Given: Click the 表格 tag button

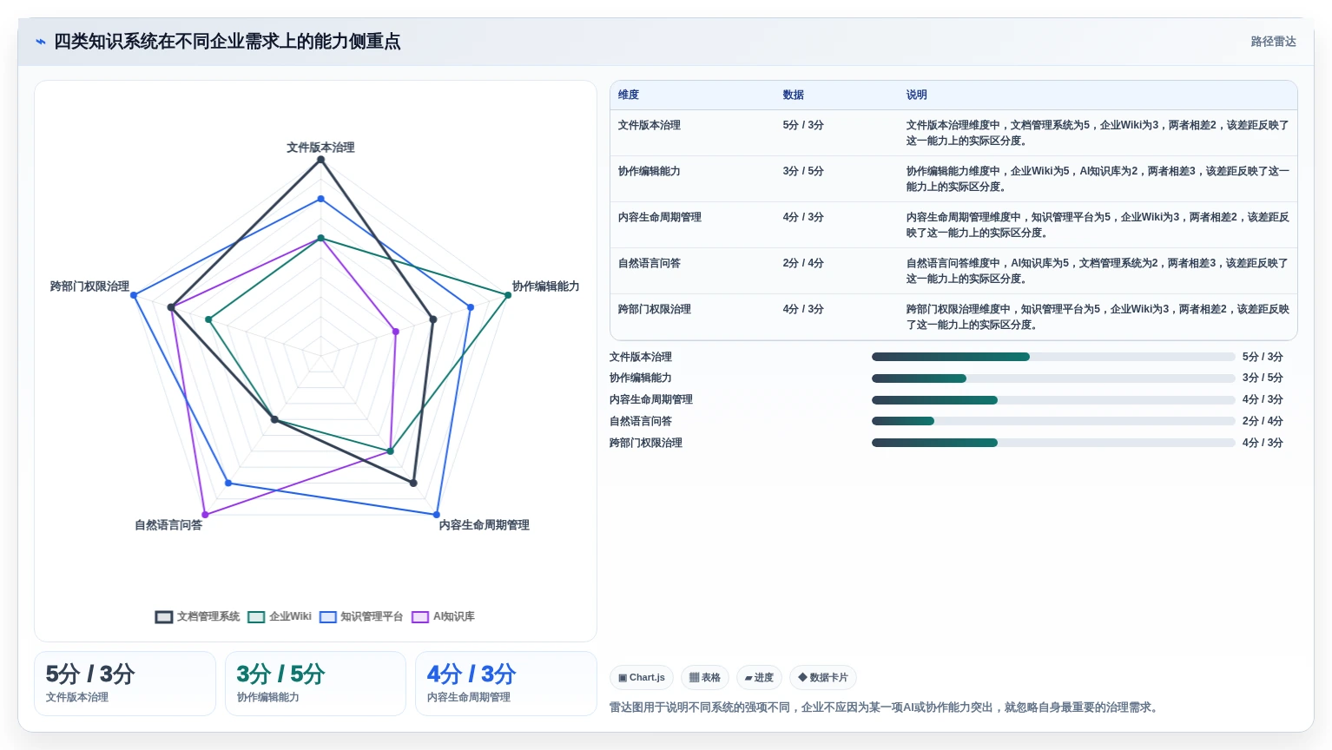Looking at the screenshot, I should point(705,677).
